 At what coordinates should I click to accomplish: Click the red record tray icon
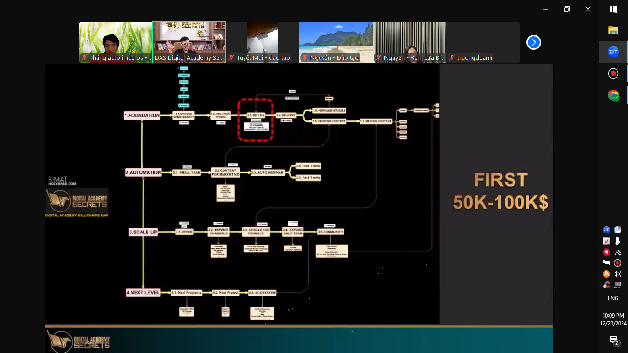click(617, 263)
